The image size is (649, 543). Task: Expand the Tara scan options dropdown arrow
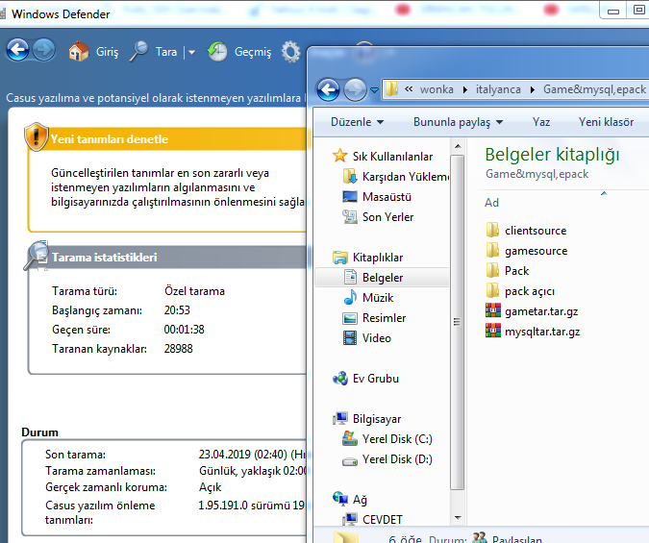coord(191,52)
